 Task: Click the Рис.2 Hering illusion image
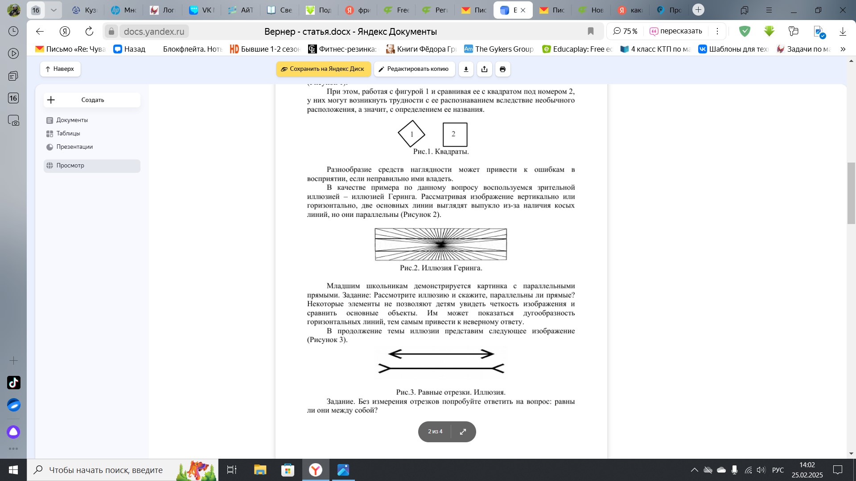coord(440,245)
